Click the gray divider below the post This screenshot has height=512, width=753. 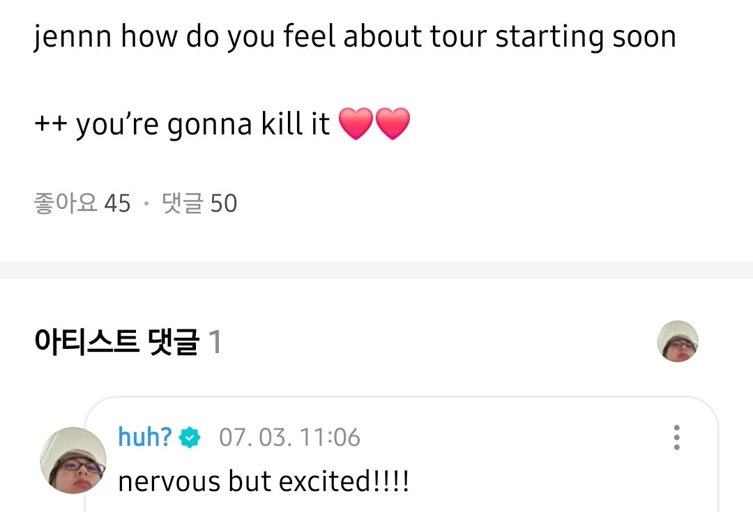click(x=376, y=270)
